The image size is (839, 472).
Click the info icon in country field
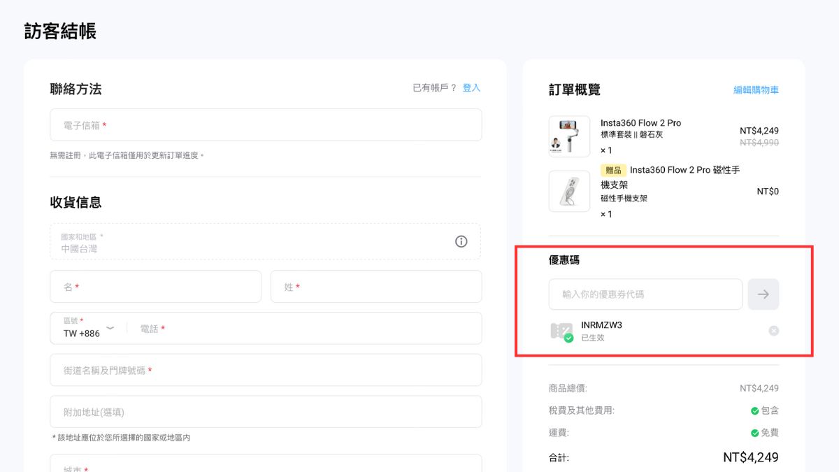click(461, 241)
